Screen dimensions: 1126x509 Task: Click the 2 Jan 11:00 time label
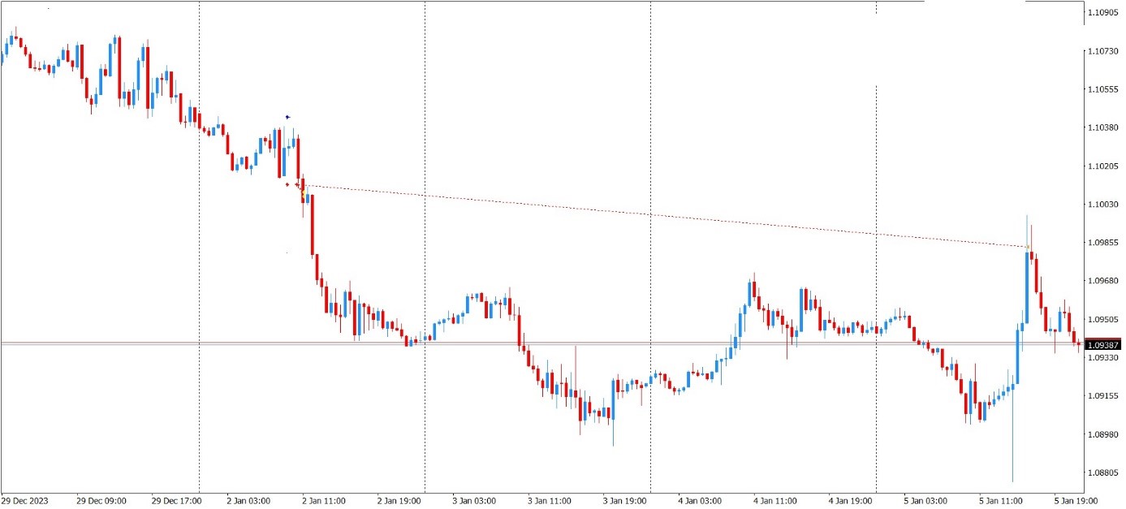(x=324, y=501)
